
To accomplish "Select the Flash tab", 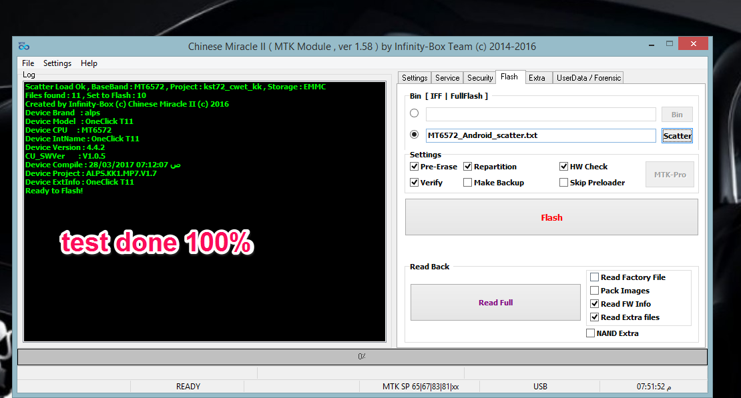I will click(509, 77).
